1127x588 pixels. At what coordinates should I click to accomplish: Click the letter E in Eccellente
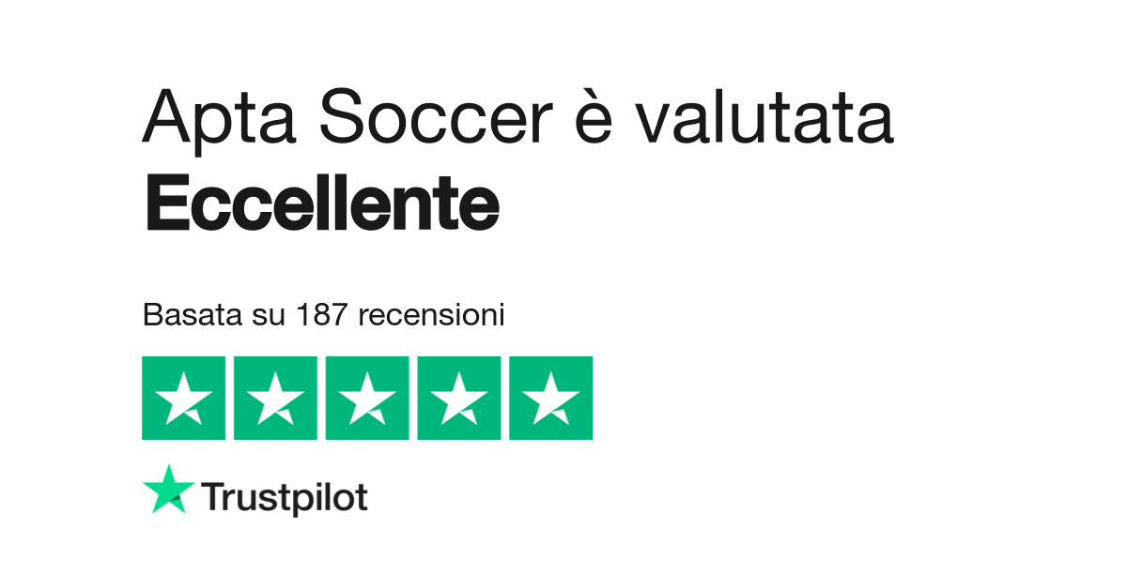[162, 204]
